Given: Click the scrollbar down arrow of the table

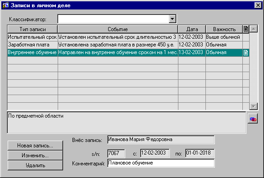Looking at the screenshot, I should (x=253, y=106).
